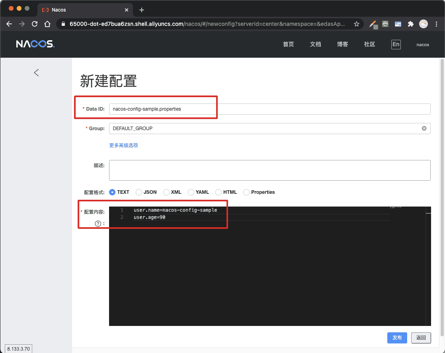Open the 首页 nav item

(288, 44)
